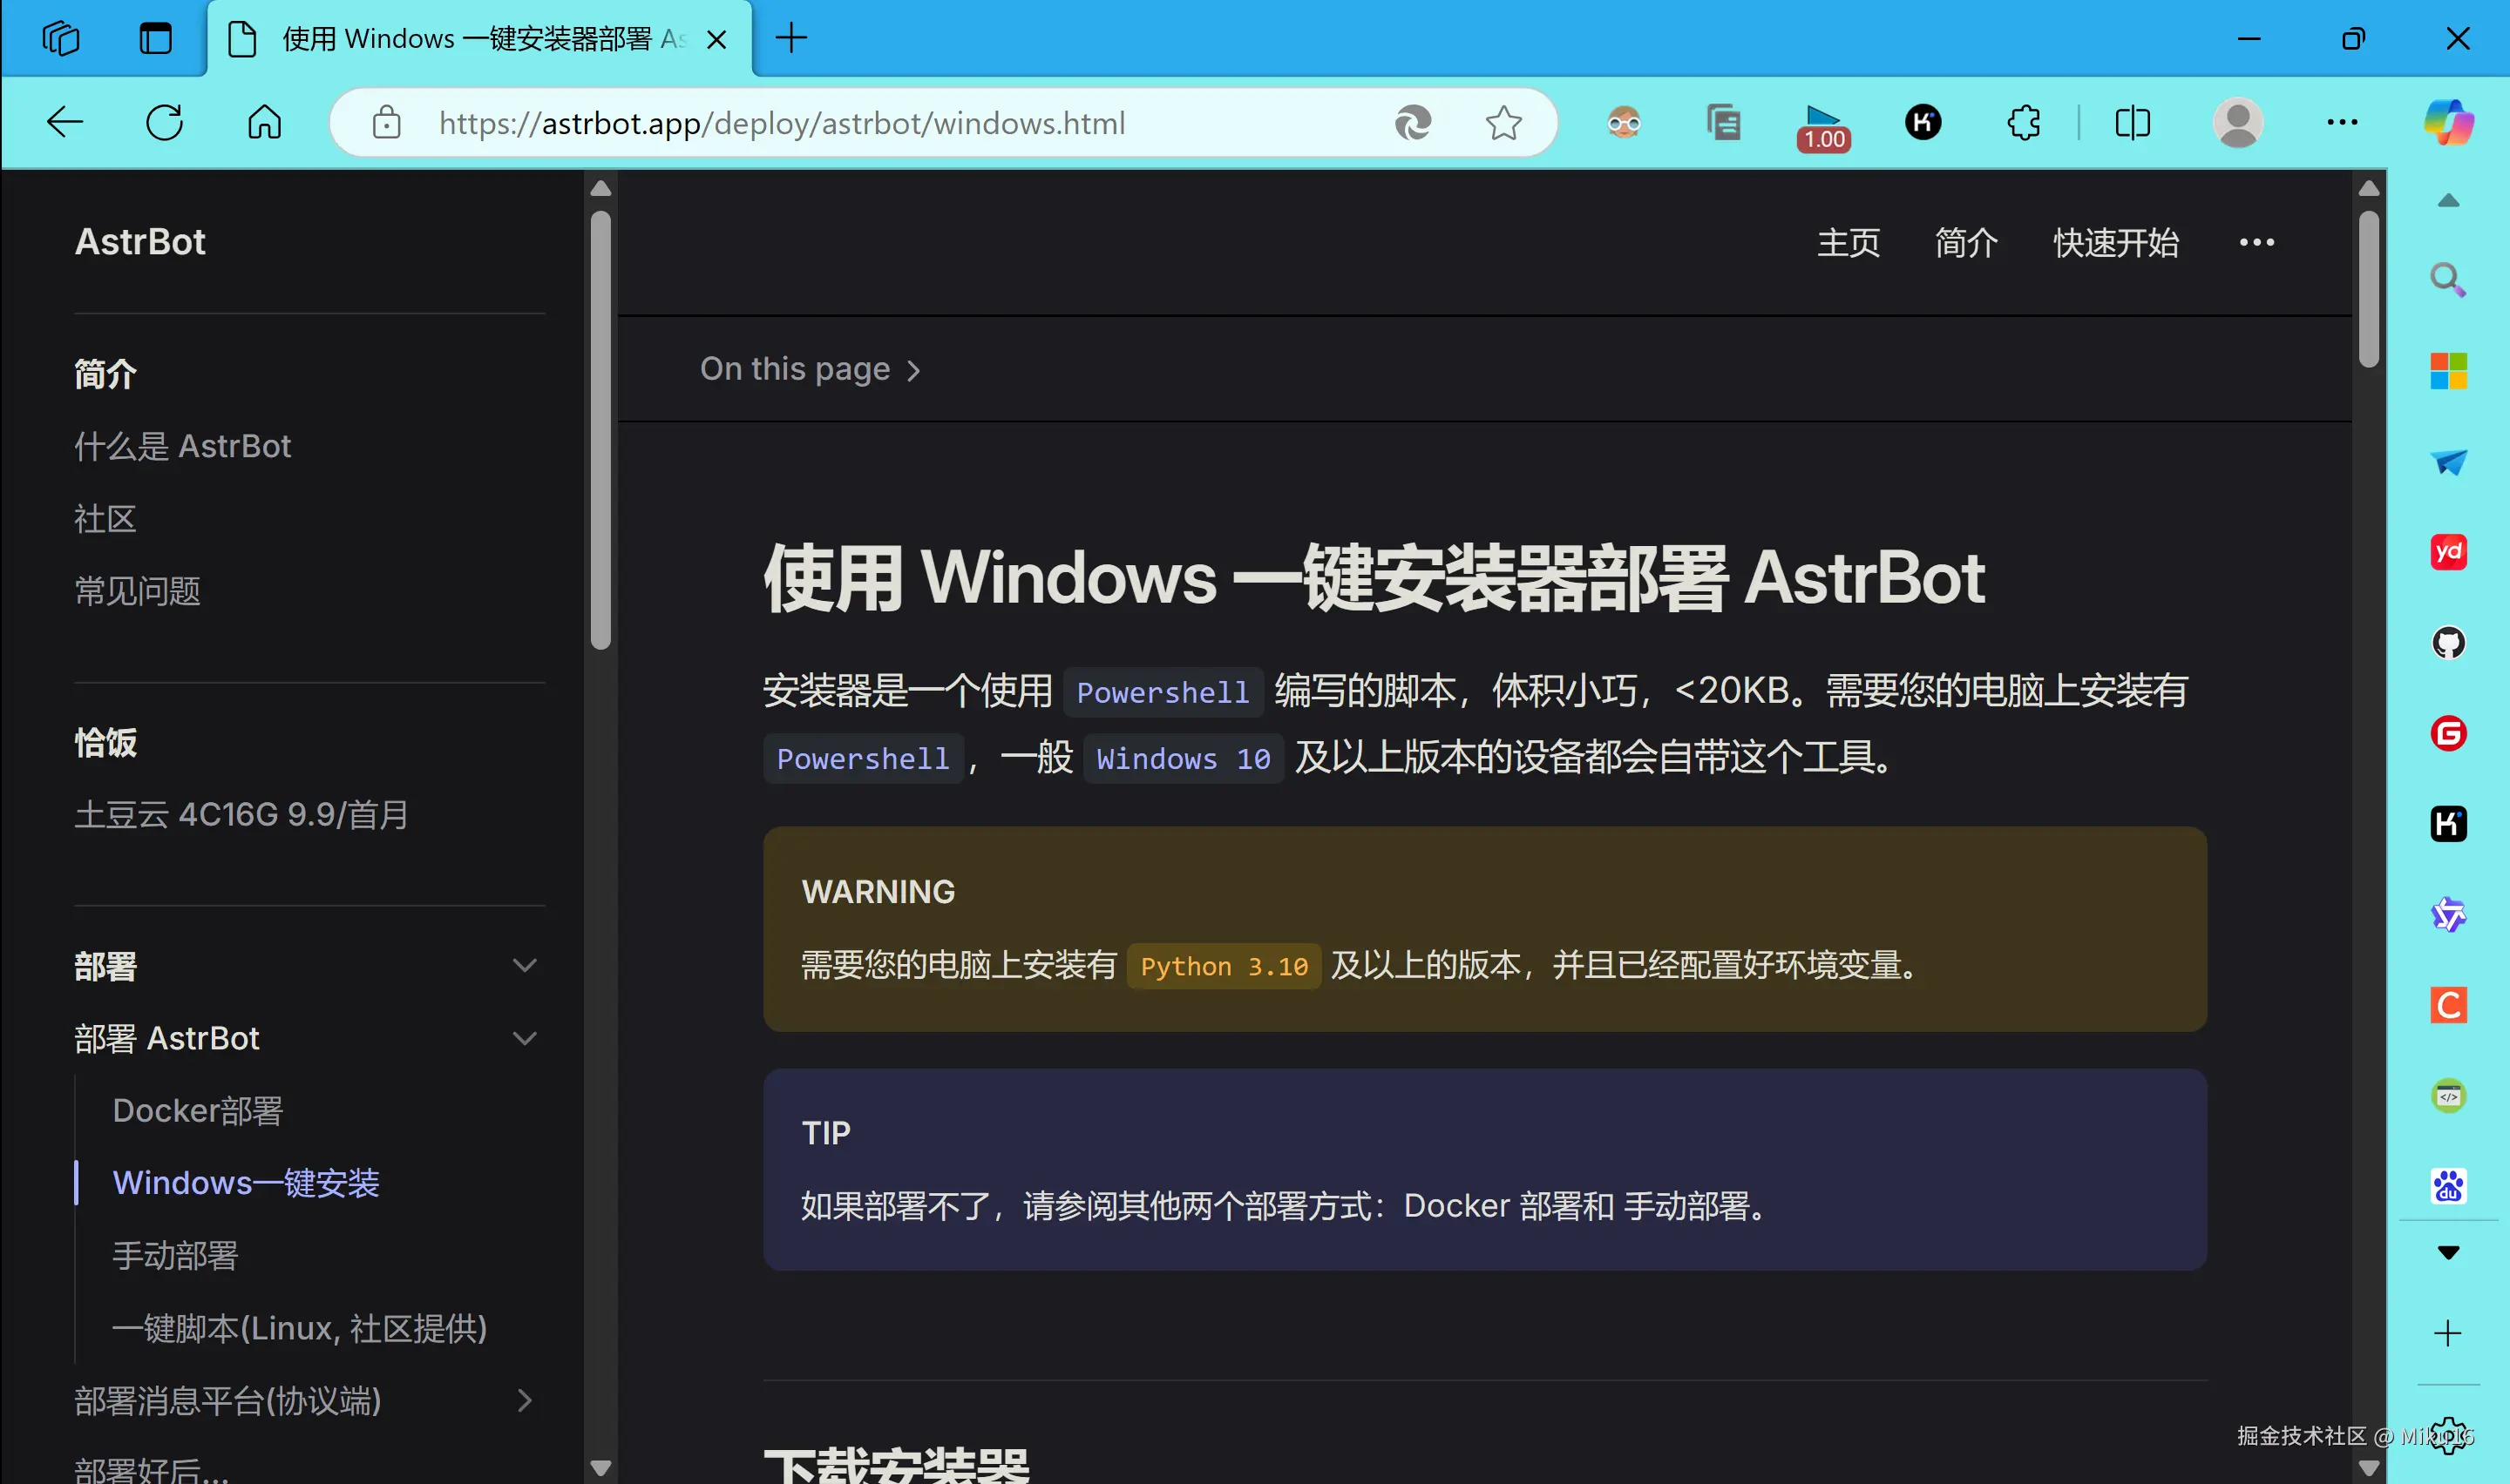Open the 快速开始 nav menu item
Screen dimensions: 2510x1484
pos(2115,243)
